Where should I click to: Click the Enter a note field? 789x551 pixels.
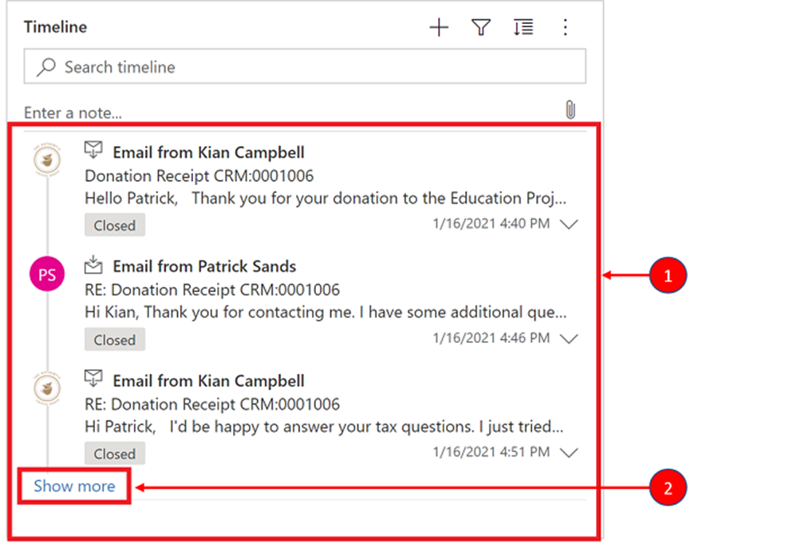tap(279, 112)
